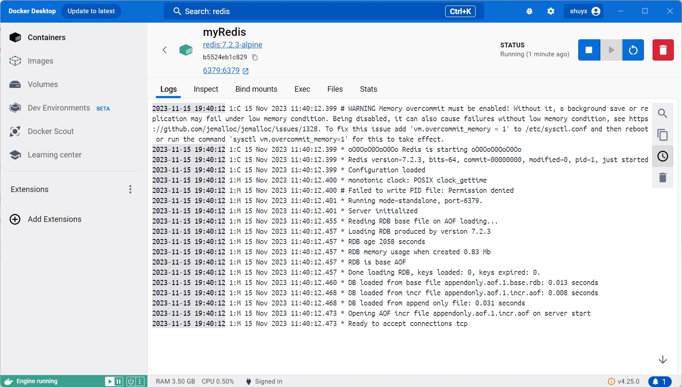
Task: Pause Docker engine from footer
Action: point(119,381)
